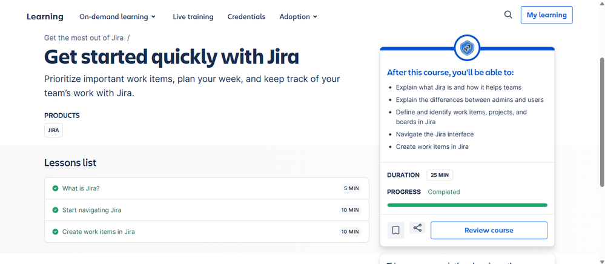Follow the Get the most out of Jira breadcrumb

click(x=84, y=38)
